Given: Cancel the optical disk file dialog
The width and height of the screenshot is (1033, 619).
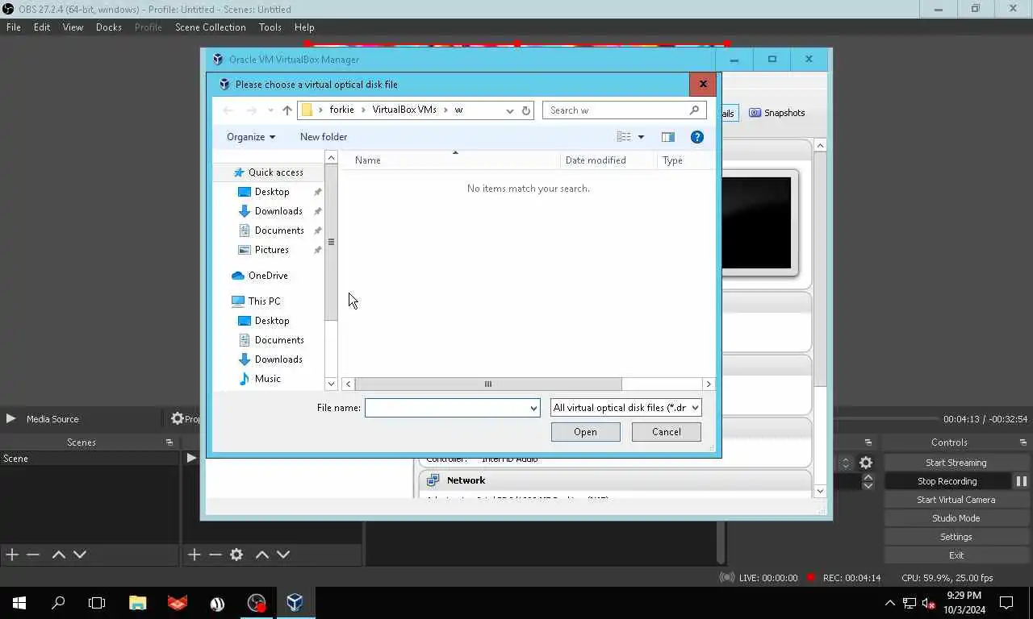Looking at the screenshot, I should 666,432.
